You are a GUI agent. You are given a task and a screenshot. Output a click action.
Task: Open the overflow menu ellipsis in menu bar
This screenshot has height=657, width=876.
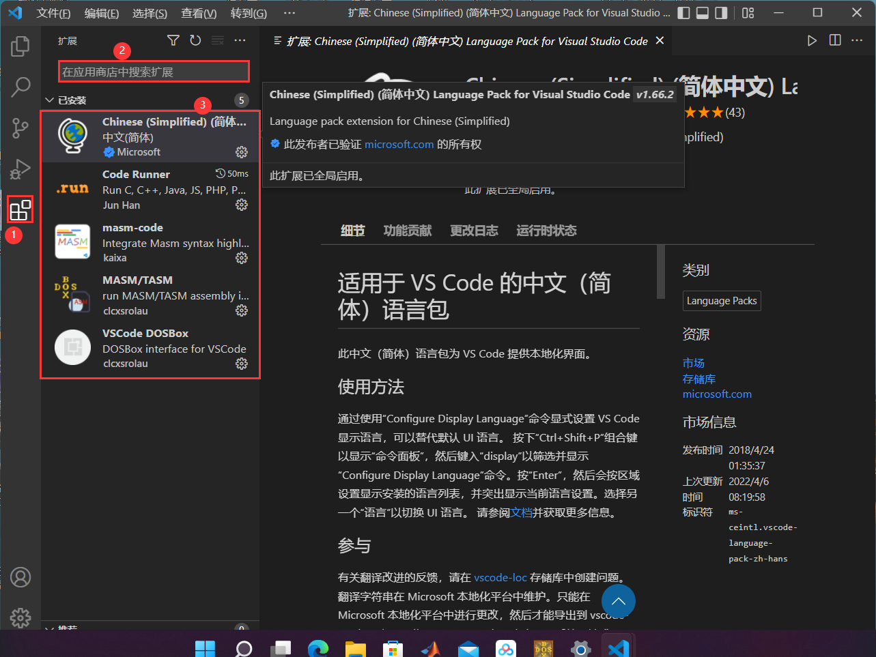[x=289, y=13]
